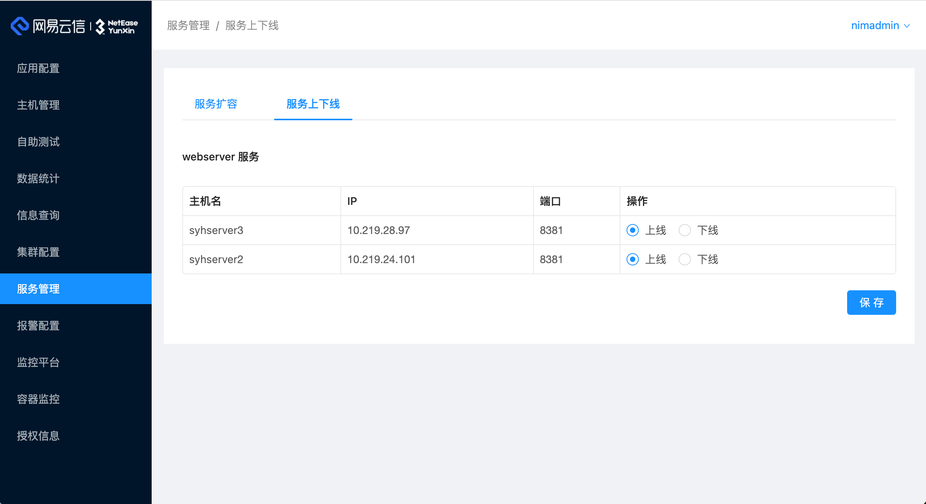Viewport: 926px width, 504px height.
Task: Click the NetEase YunXin logo
Action: click(75, 26)
